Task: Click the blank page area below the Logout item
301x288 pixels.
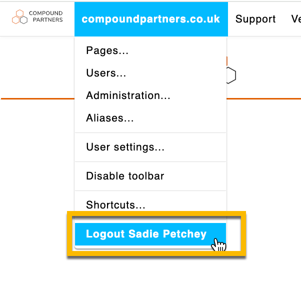Action: click(x=150, y=272)
